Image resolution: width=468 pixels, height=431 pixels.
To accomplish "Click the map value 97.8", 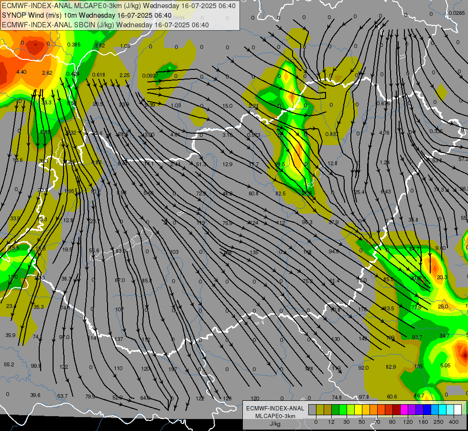I will click(x=364, y=397).
